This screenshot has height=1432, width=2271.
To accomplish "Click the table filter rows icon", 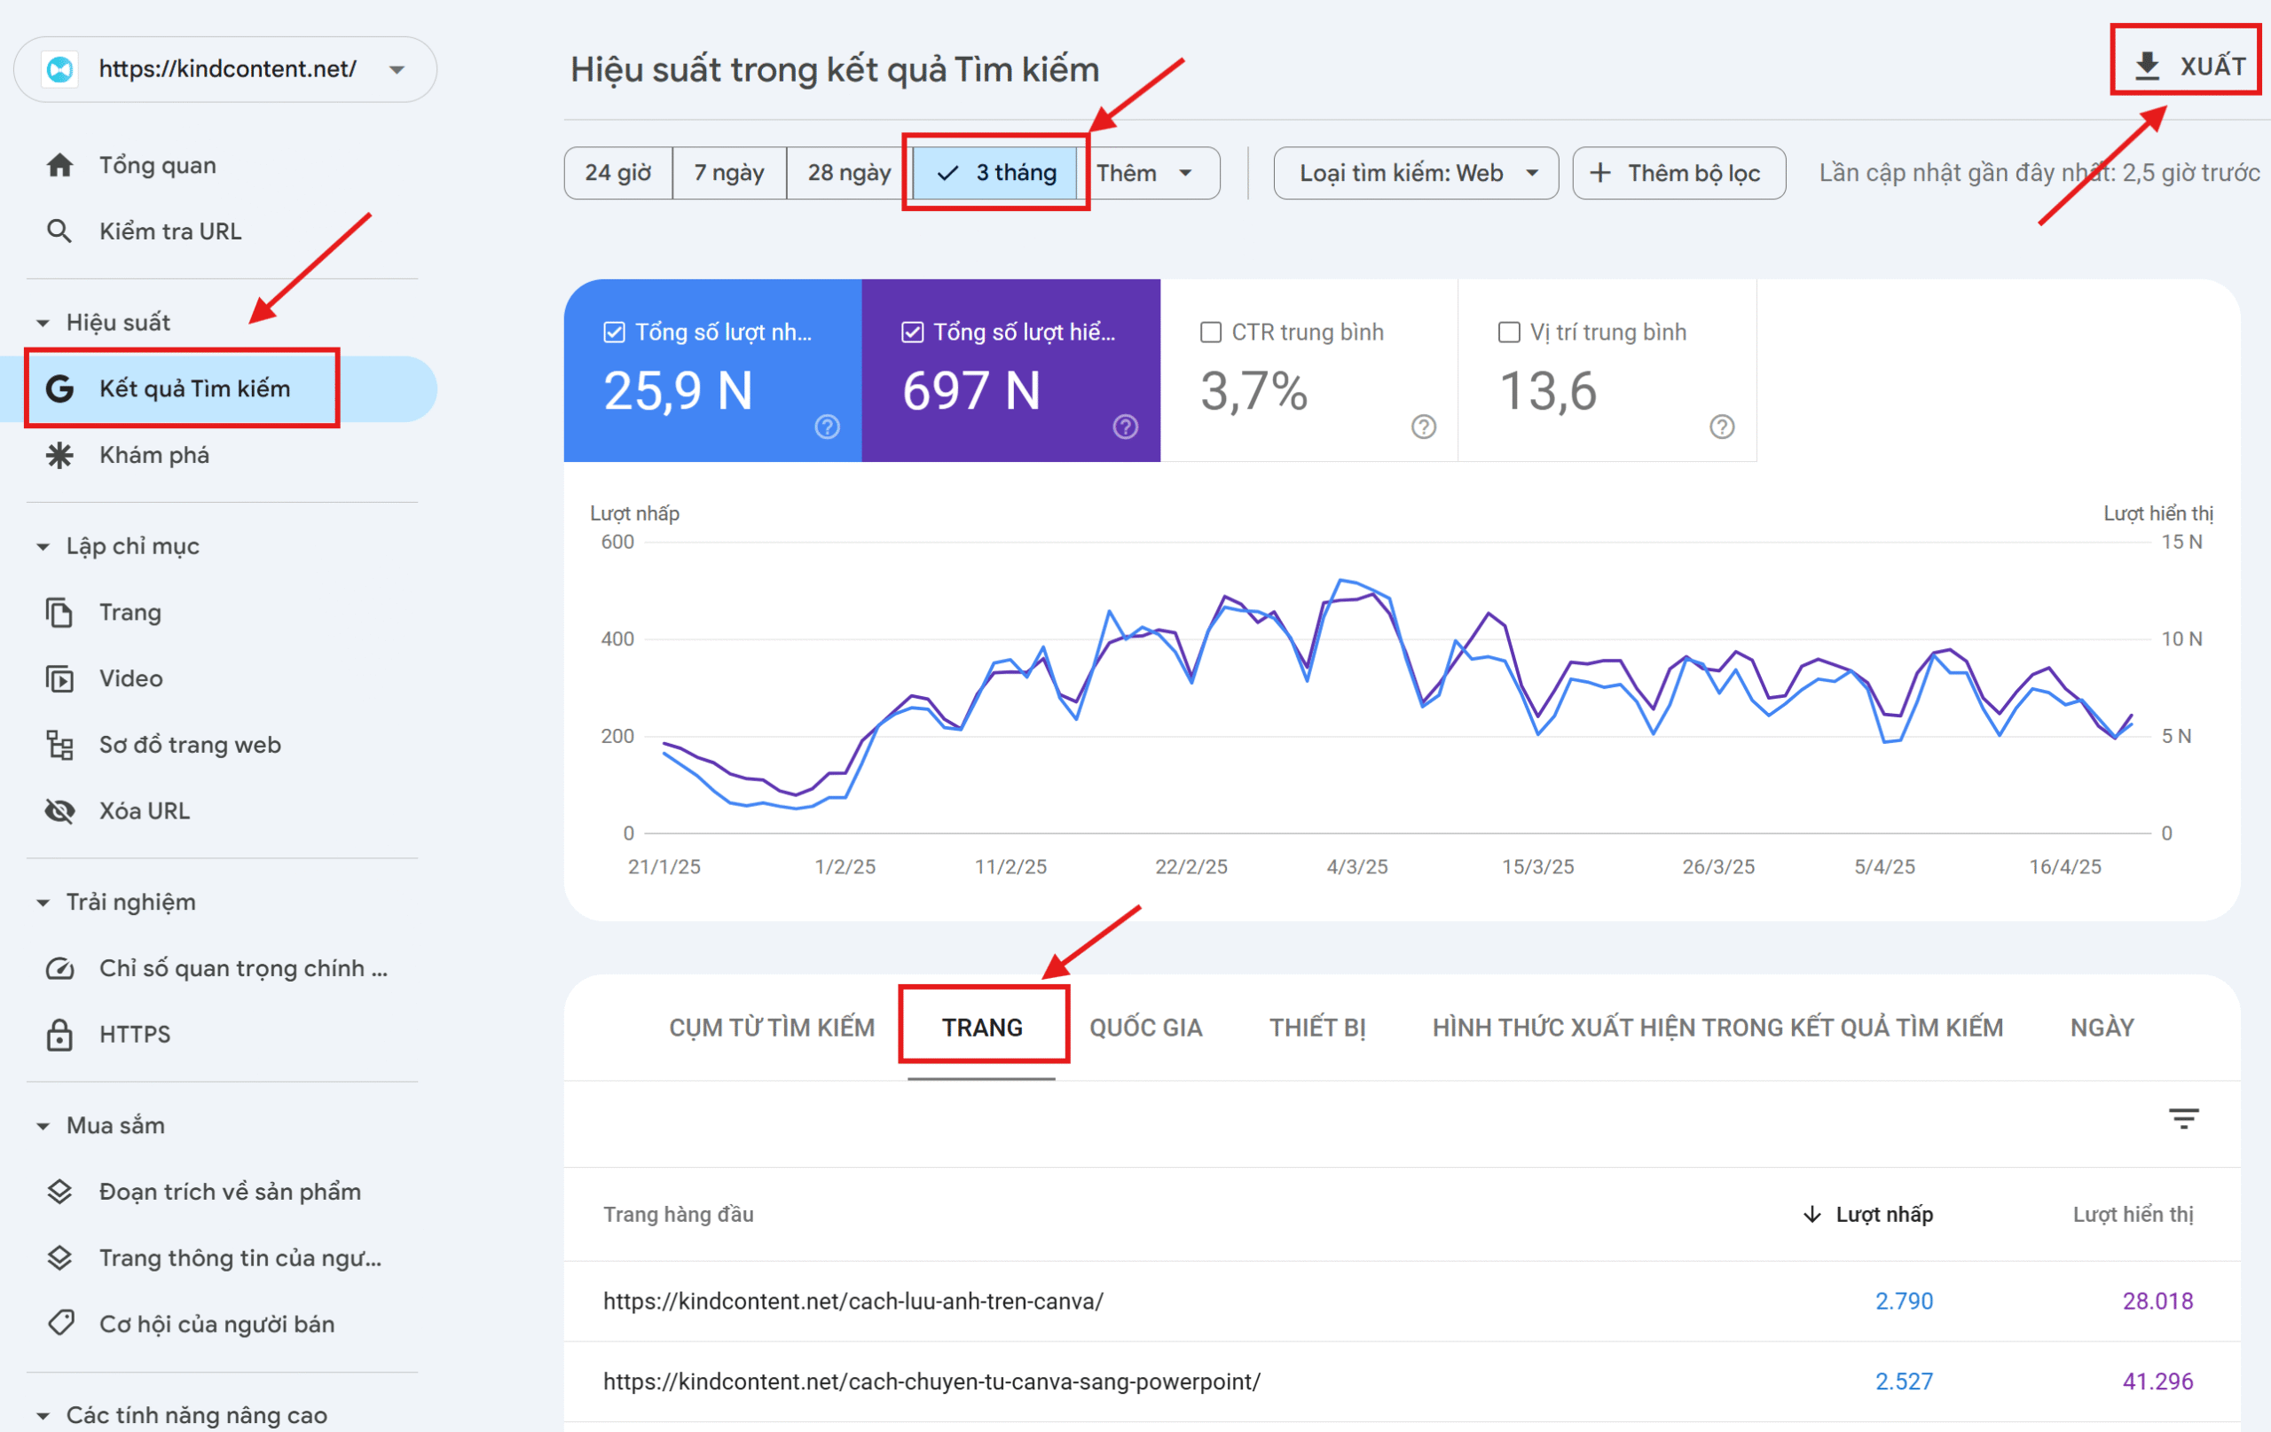I will [2183, 1118].
